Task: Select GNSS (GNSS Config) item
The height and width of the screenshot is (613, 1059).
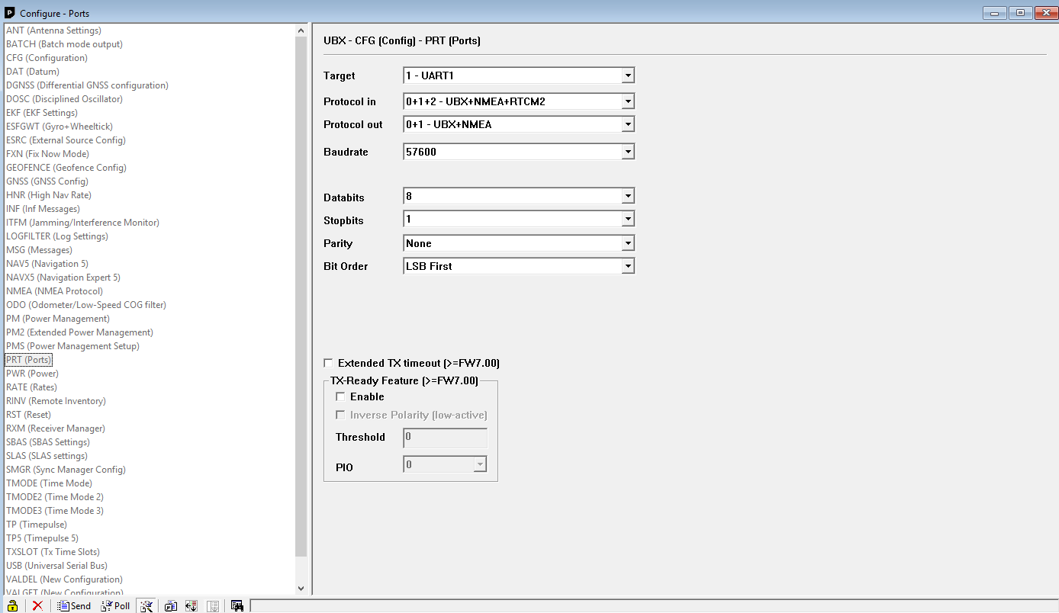Action: (47, 181)
